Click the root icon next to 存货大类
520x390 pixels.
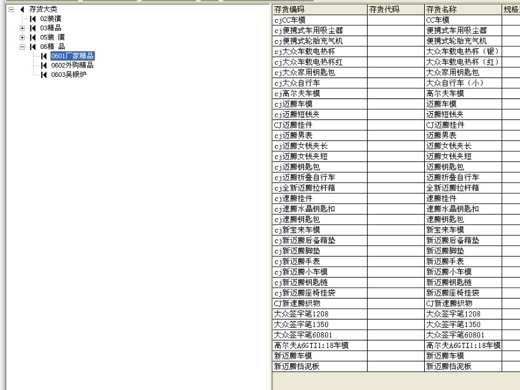[22, 10]
